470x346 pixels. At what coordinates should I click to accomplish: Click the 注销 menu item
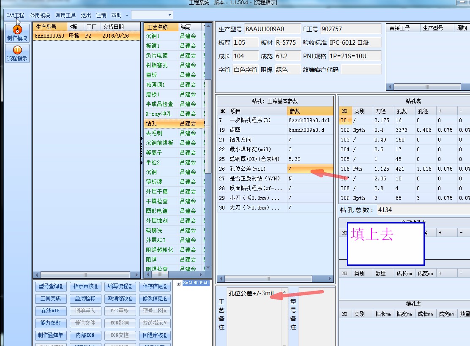[x=101, y=15]
